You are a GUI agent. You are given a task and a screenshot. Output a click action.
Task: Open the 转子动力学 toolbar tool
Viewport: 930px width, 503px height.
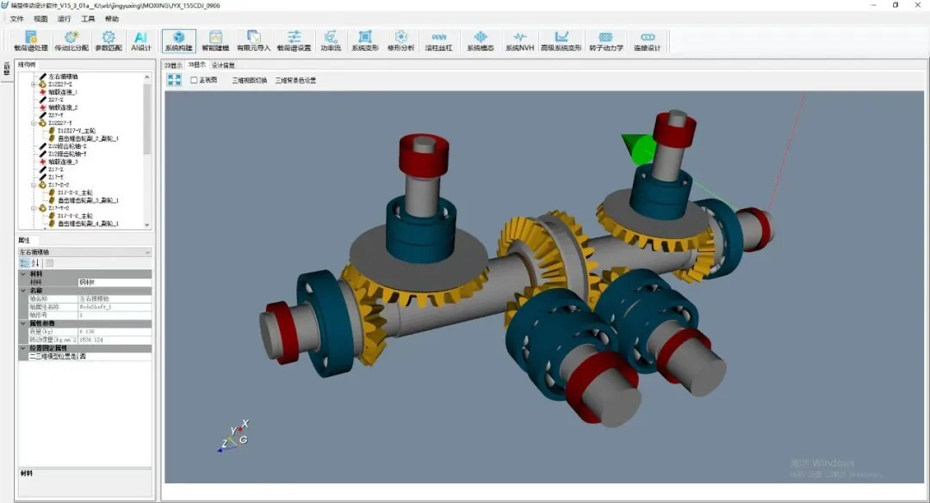click(606, 40)
